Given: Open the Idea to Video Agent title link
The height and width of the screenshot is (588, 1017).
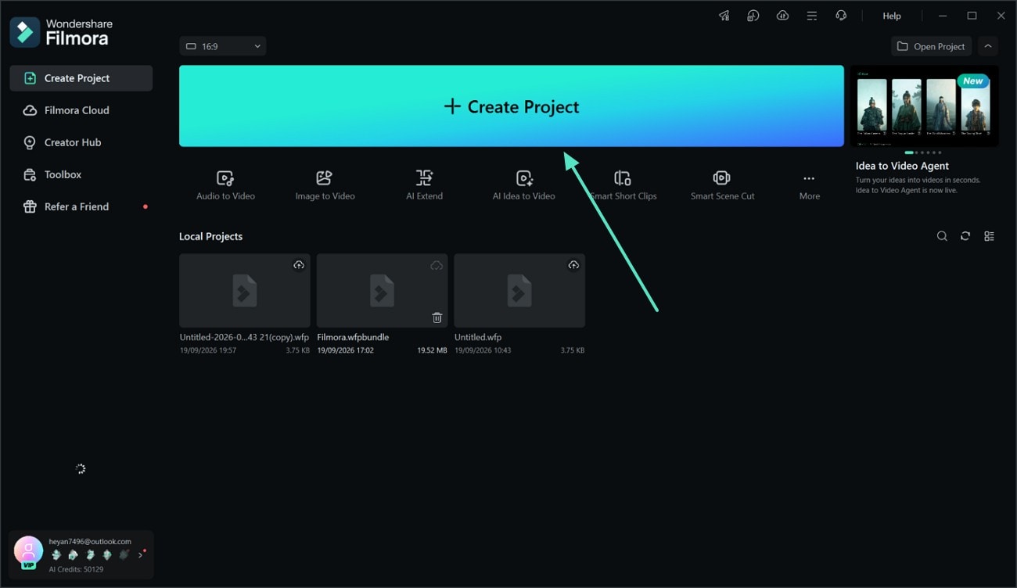Looking at the screenshot, I should tap(902, 166).
